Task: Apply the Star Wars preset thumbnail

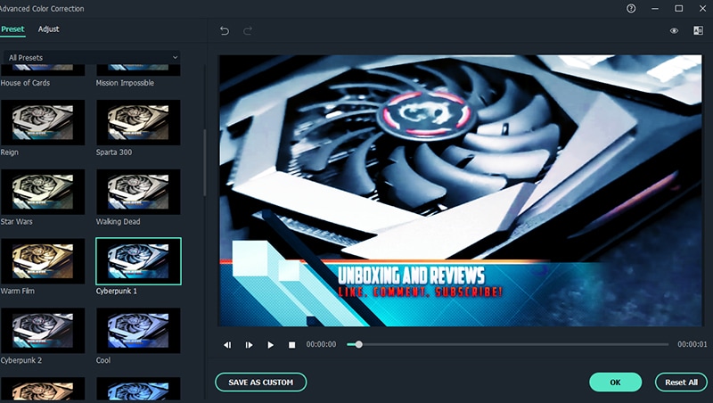Action: click(43, 192)
